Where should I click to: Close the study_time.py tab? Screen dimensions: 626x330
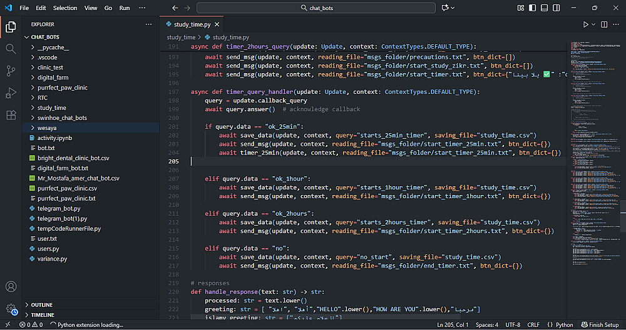217,24
